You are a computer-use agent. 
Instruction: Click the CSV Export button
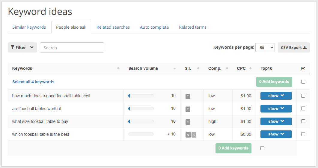[x=293, y=47]
